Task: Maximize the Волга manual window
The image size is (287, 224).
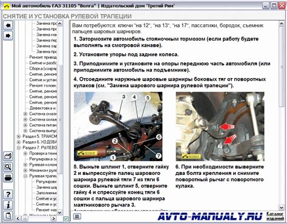Action: coord(274,5)
